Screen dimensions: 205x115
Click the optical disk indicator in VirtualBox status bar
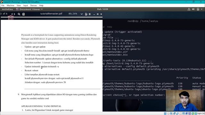click(168, 113)
